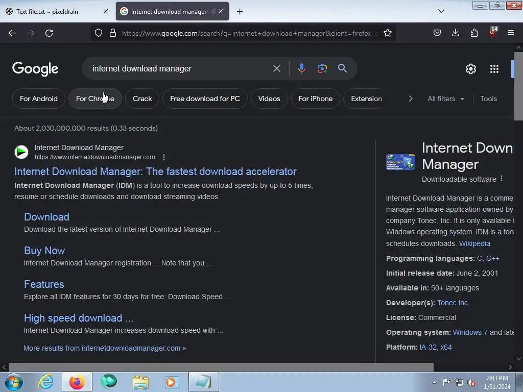Switch to Firefox on the taskbar

[77, 382]
